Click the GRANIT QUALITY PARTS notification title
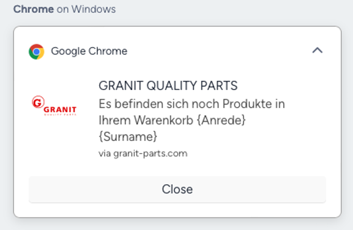This screenshot has width=353, height=230. [x=168, y=85]
